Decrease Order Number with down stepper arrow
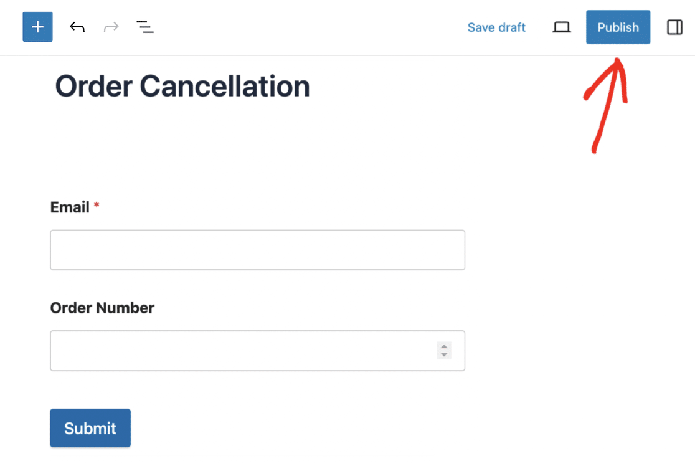The image size is (695, 466). click(x=444, y=355)
